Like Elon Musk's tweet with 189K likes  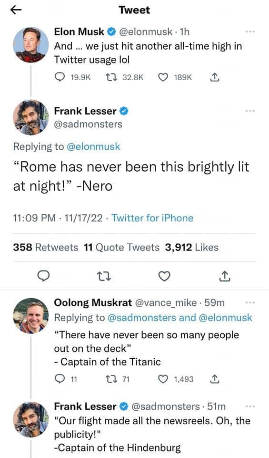point(163,77)
